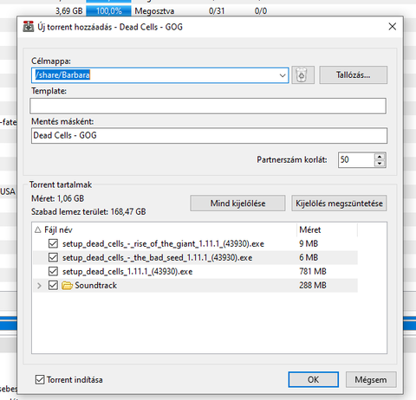Click the Partnerszám korlát number field
The width and height of the screenshot is (416, 400).
click(356, 160)
